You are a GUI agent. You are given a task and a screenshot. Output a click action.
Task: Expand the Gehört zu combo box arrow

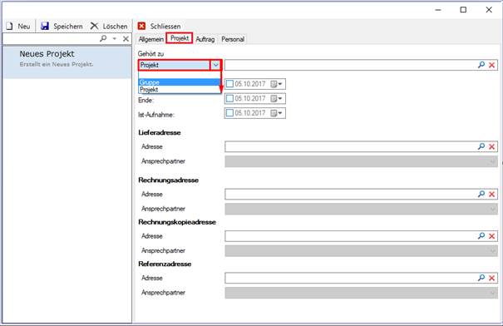215,65
